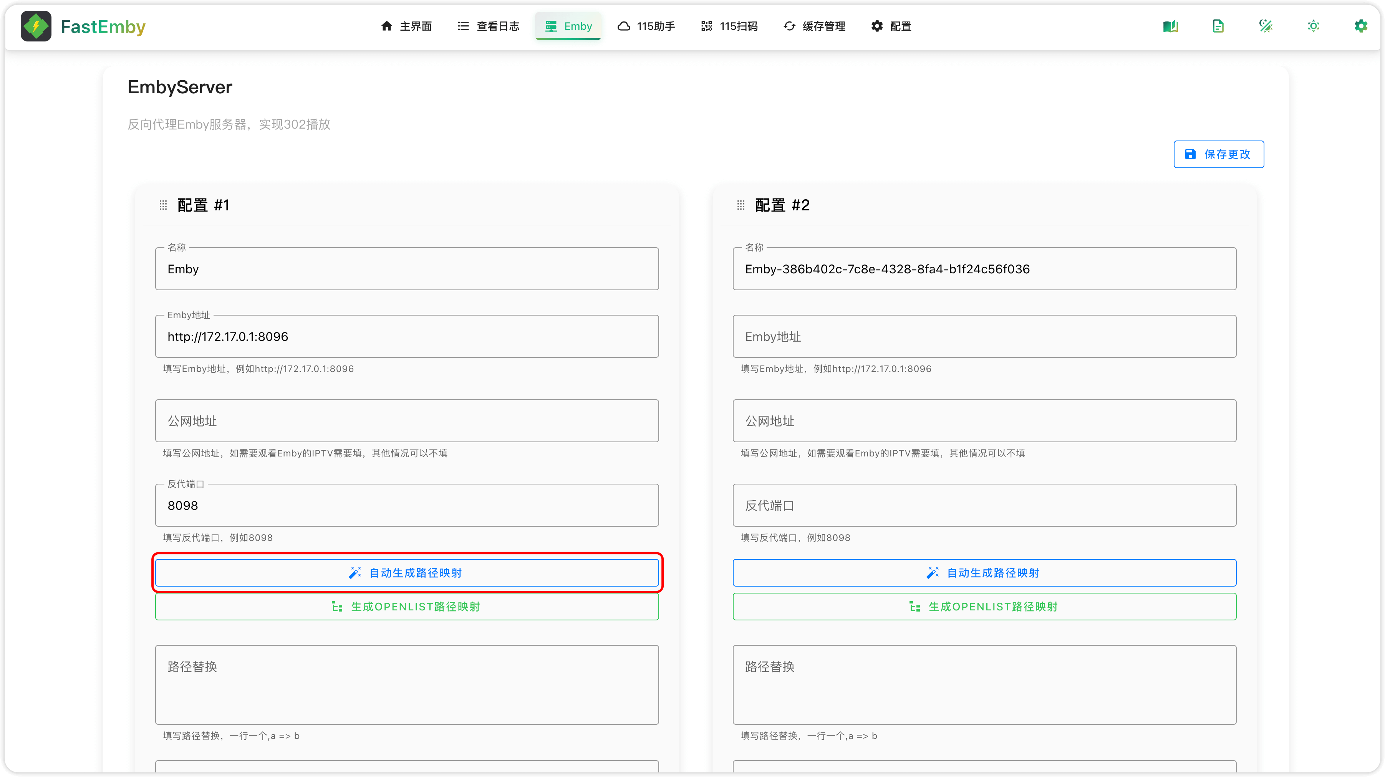Toggle the day/night theme mode icon

[x=1266, y=26]
